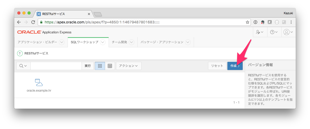Open the help question mark menu
Viewport: 310px width, 129px height.
click(x=274, y=32)
